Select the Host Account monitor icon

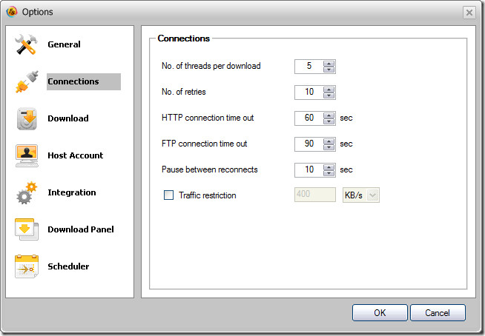(x=27, y=155)
